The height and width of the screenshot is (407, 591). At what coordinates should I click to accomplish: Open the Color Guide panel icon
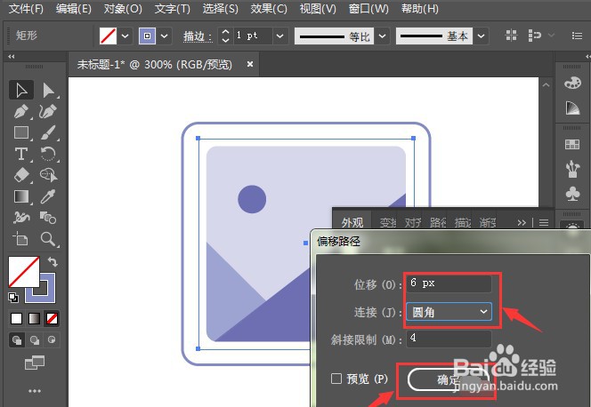tap(572, 108)
